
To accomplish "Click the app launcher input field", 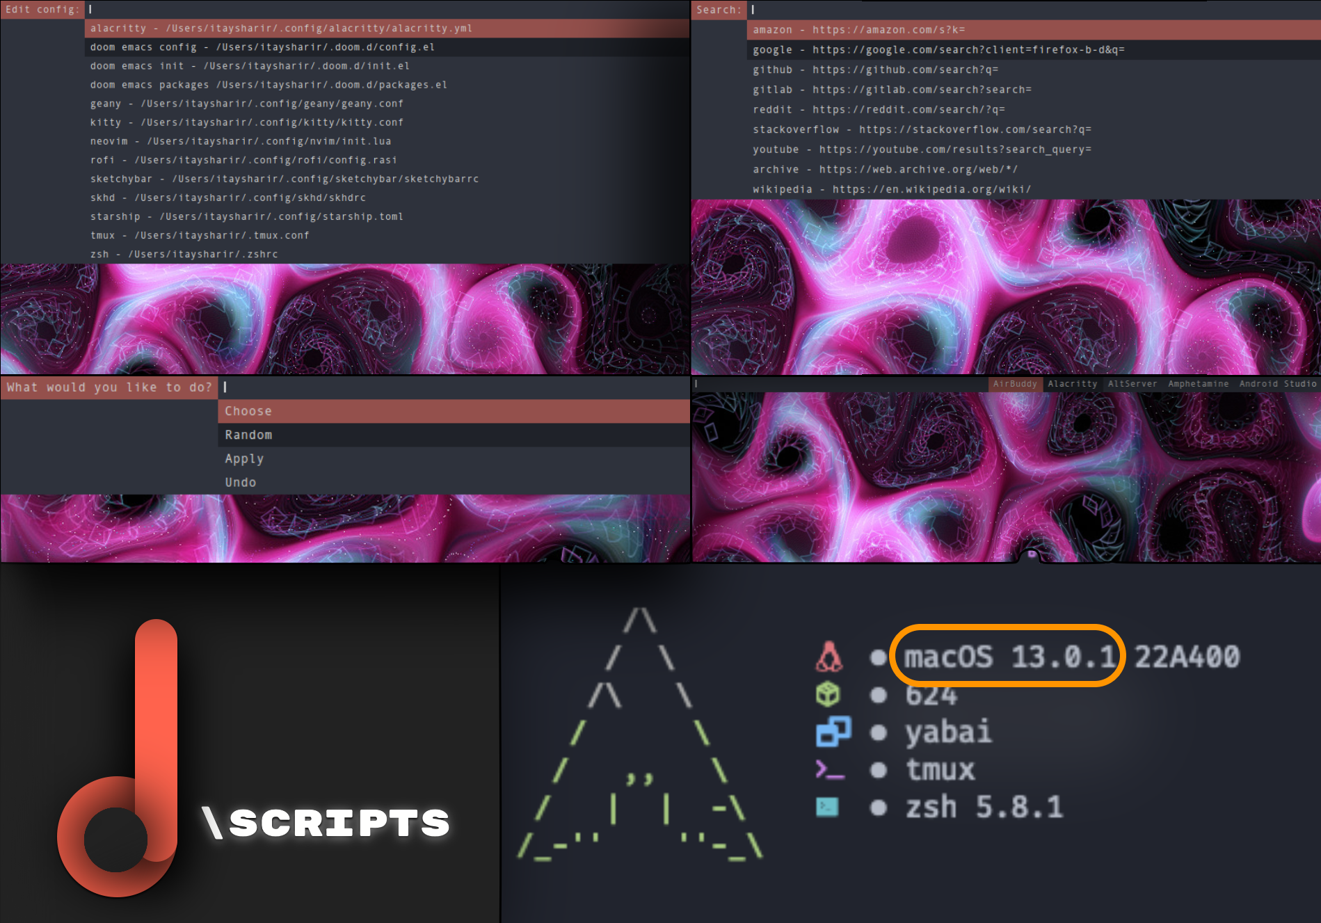I will (x=840, y=384).
